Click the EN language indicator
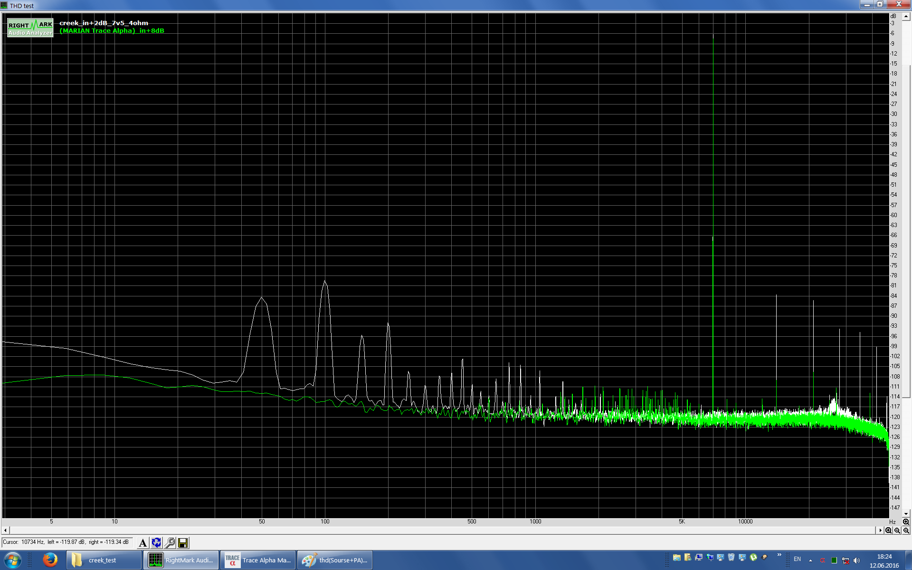 pos(798,560)
